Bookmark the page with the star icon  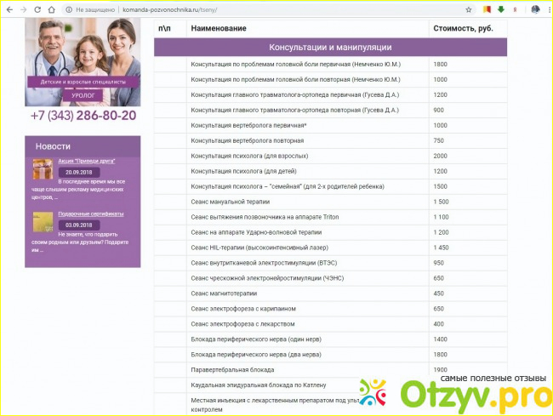coord(469,9)
